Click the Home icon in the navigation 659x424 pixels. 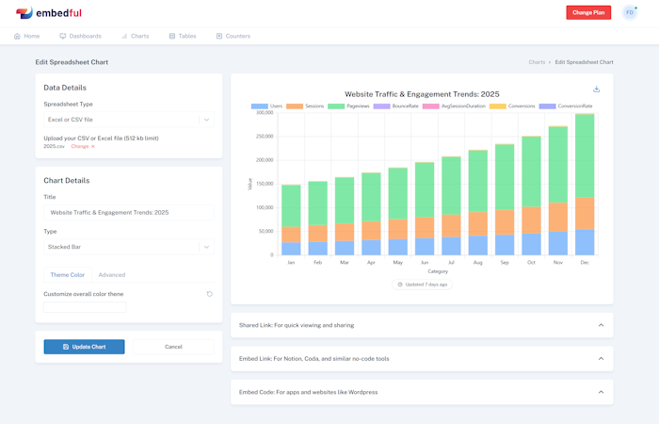pos(17,36)
